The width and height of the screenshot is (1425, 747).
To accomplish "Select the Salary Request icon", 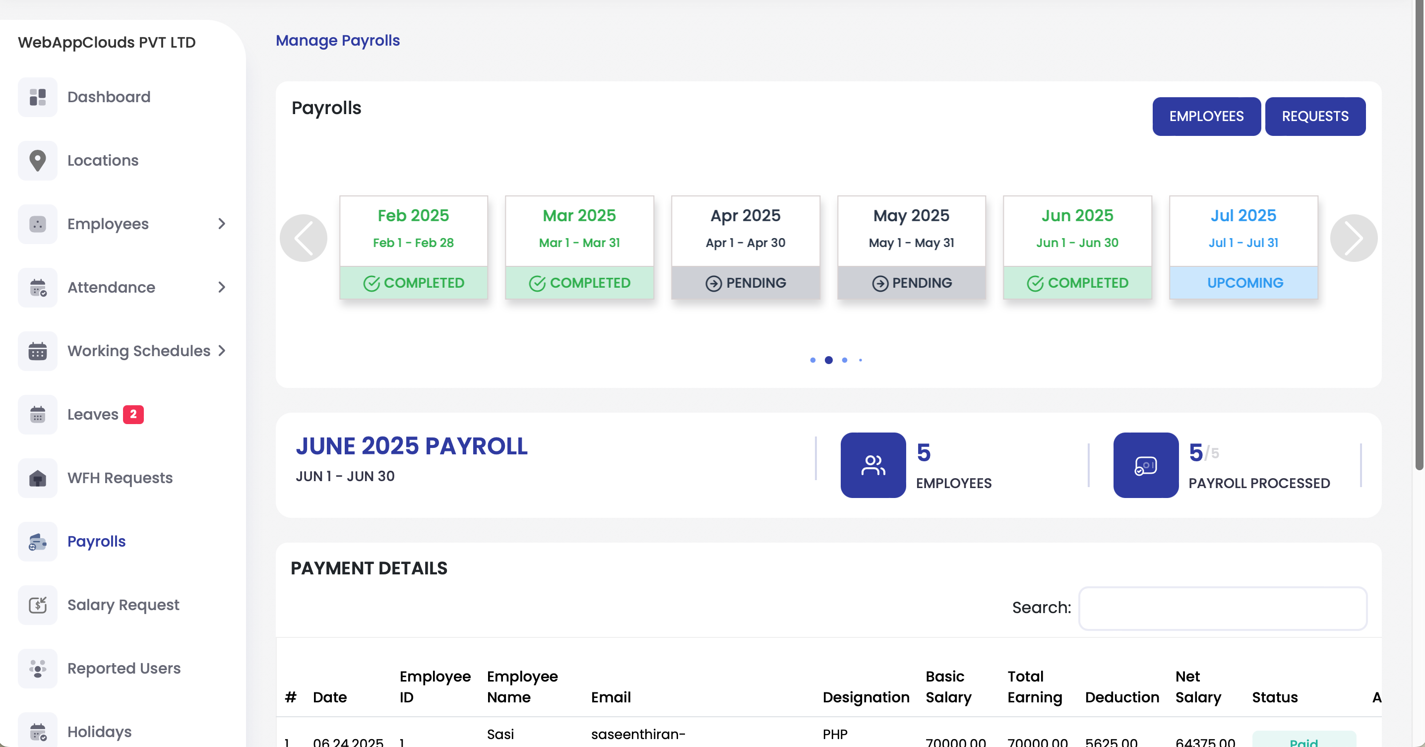I will [37, 605].
